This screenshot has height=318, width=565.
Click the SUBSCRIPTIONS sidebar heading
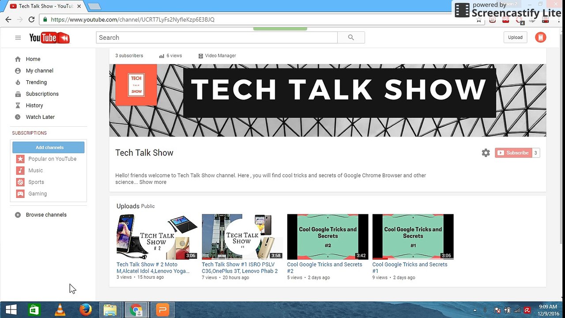[x=29, y=133]
